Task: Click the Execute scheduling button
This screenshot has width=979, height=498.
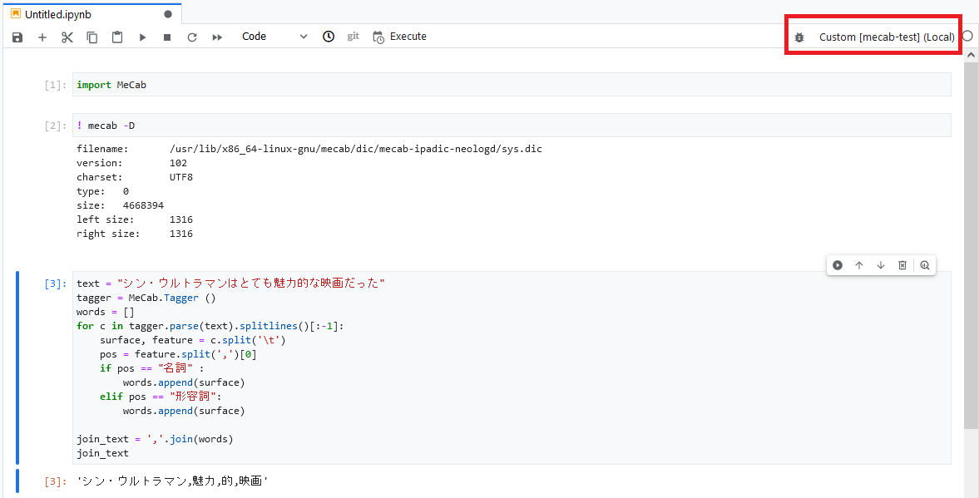Action: (399, 37)
